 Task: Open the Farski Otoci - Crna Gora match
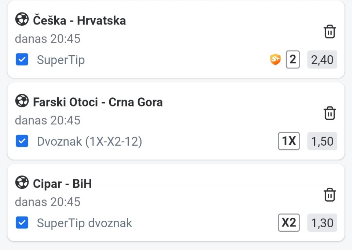click(x=98, y=102)
